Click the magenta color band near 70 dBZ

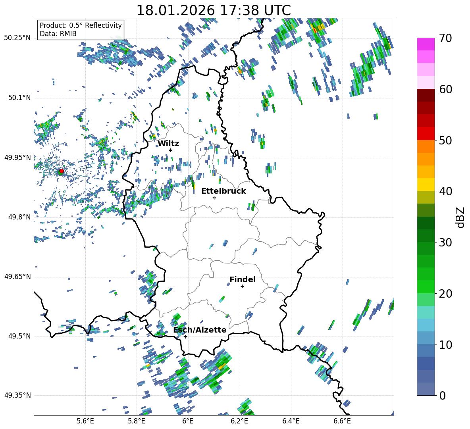click(426, 44)
